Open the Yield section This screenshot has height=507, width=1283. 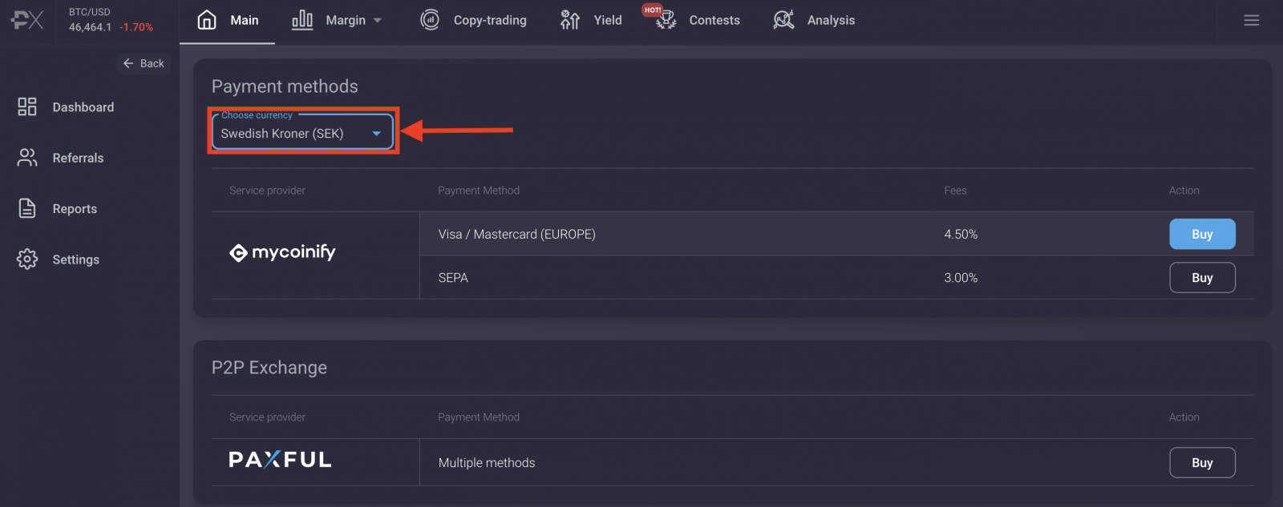point(591,21)
